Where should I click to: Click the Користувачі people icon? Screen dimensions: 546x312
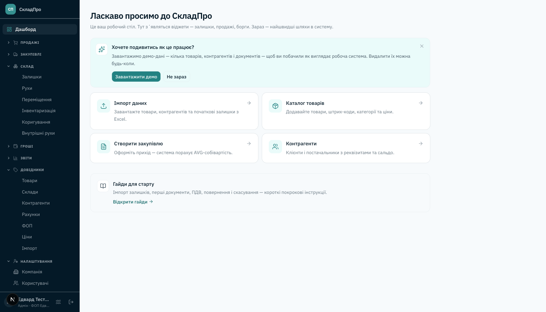16,283
